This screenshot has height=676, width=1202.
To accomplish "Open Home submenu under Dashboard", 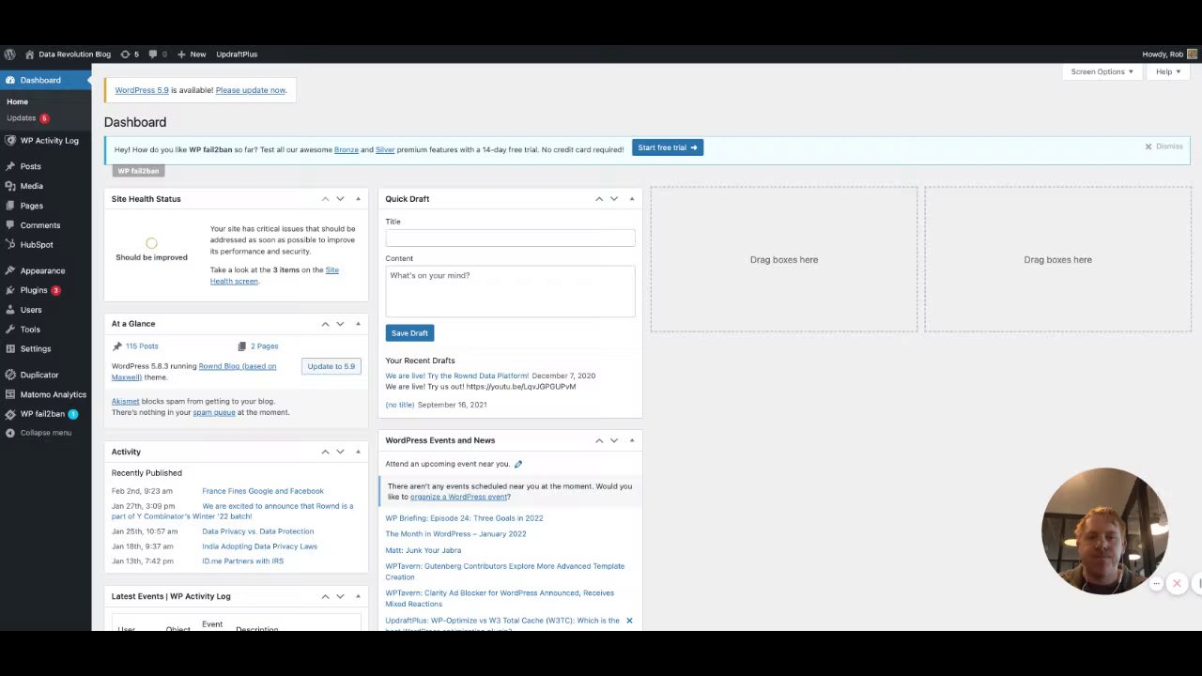I will click(17, 101).
